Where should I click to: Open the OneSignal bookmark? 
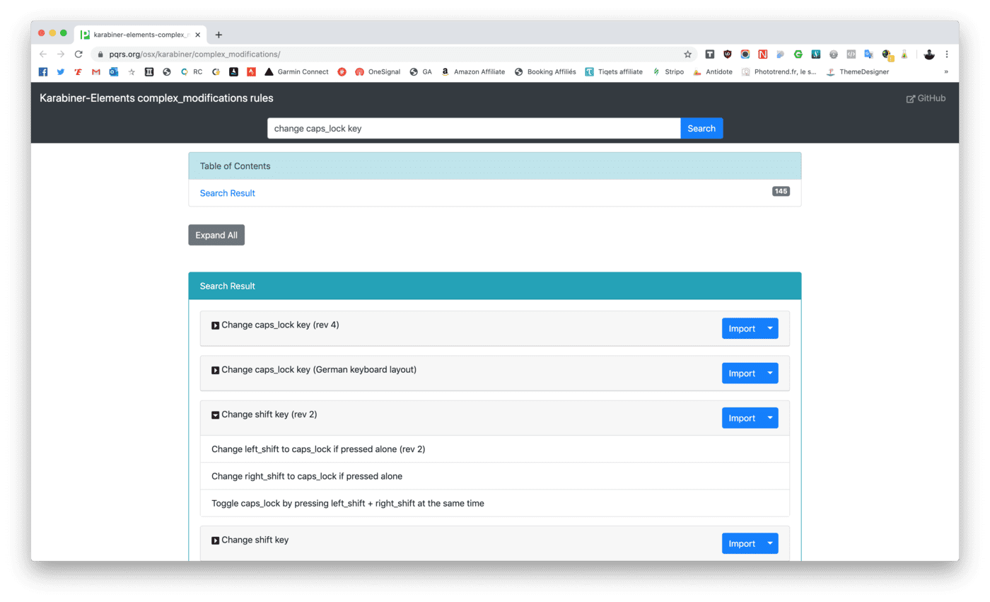[x=378, y=71]
